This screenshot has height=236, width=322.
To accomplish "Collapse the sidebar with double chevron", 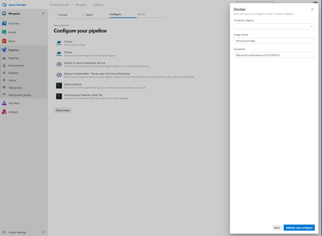I will click(43, 232).
